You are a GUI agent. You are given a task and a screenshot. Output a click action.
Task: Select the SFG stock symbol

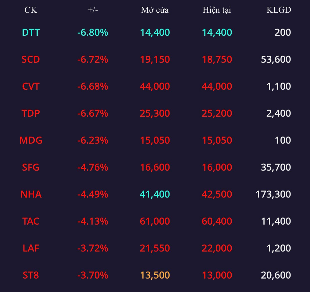31,167
